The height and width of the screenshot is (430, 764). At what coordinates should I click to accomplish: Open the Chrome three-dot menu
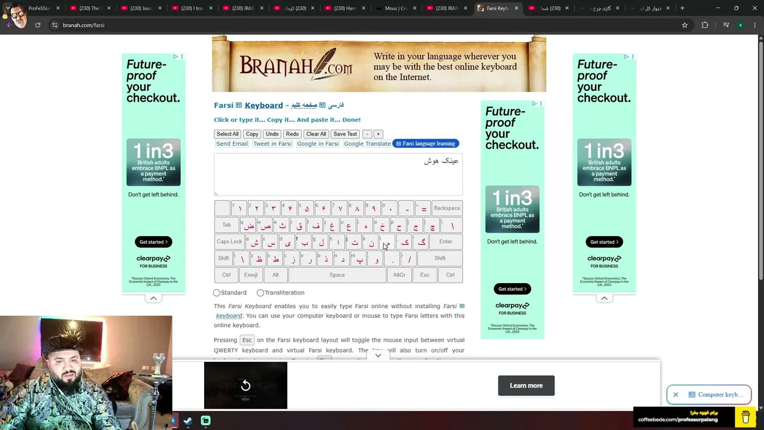(756, 25)
